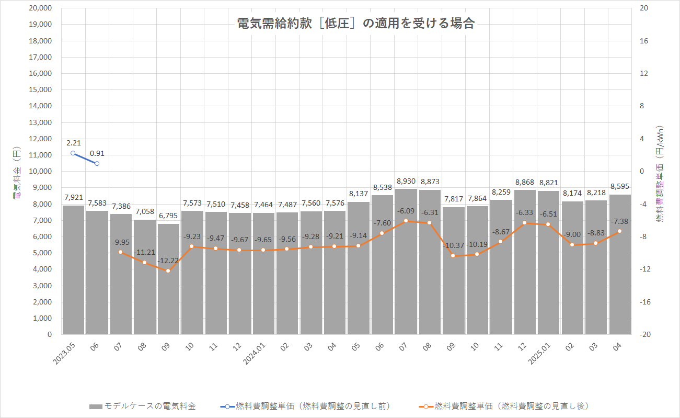
Task: Click the orange line label -9.47
Action: tap(216, 238)
